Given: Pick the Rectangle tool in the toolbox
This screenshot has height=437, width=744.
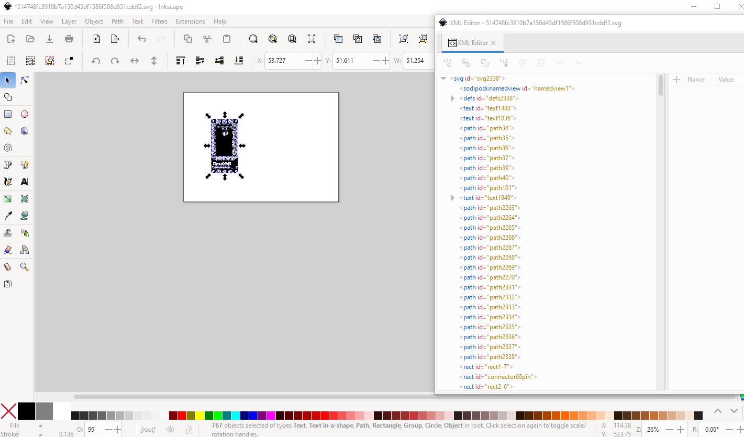Looking at the screenshot, I should [x=8, y=114].
